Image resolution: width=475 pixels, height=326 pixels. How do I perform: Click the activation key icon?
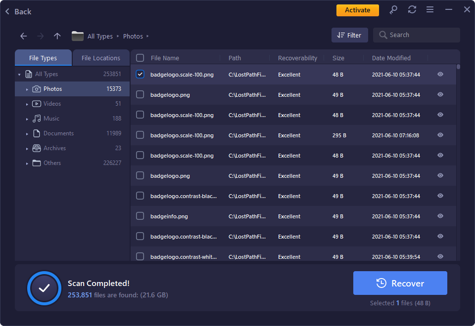pyautogui.click(x=394, y=9)
